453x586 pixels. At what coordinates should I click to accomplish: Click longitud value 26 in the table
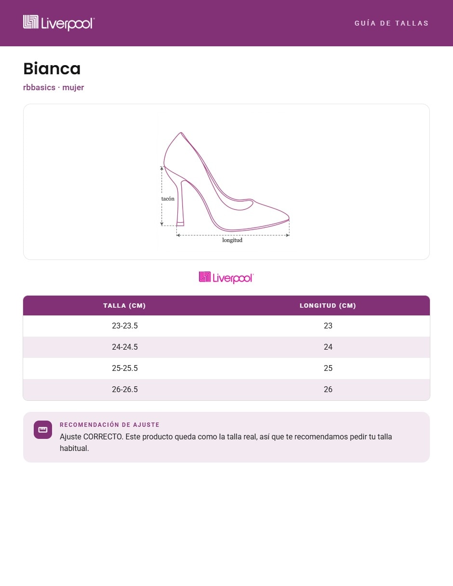(x=328, y=390)
